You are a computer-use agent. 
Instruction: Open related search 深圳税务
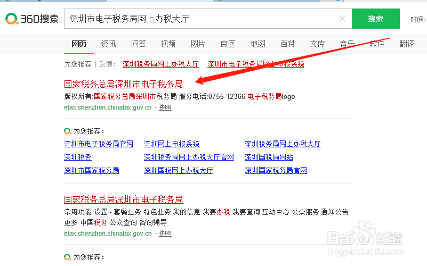[78, 157]
